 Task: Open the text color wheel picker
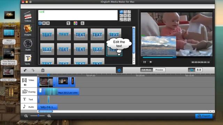75,23
